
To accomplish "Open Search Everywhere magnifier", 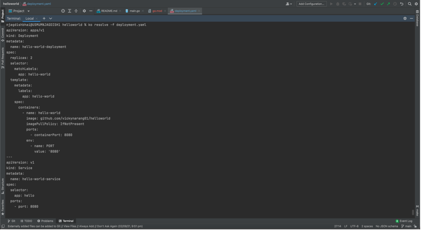I will (410, 4).
